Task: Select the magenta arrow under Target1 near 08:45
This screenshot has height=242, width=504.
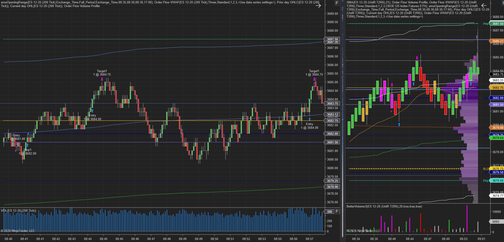Action: [x=102, y=79]
